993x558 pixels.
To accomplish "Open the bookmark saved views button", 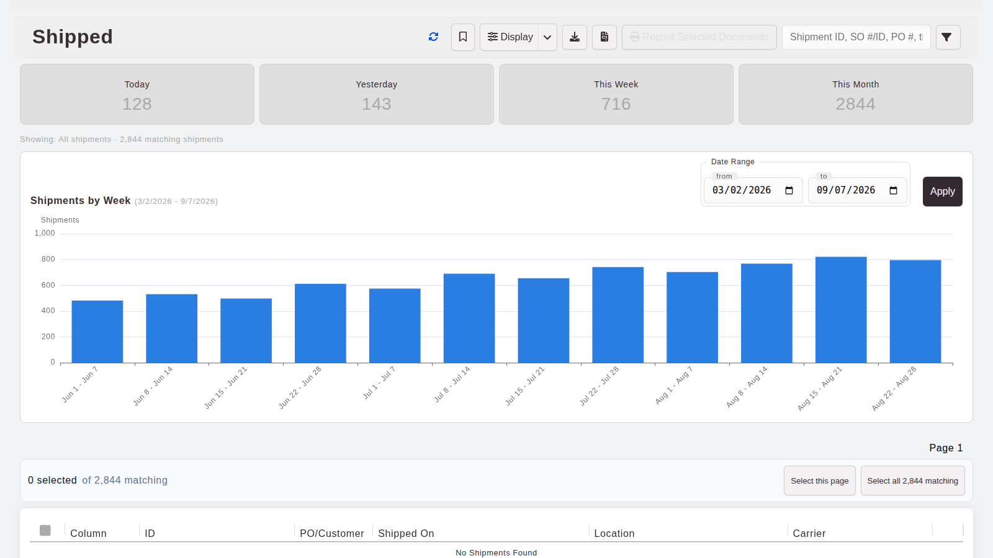I will 463,37.
